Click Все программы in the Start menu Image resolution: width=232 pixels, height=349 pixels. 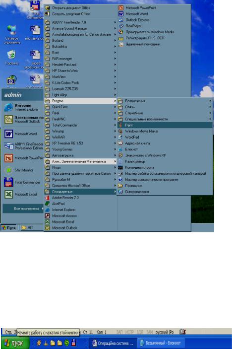[x=23, y=209]
